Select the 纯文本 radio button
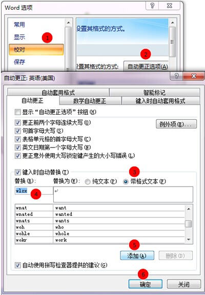The image size is (205, 295). click(88, 182)
